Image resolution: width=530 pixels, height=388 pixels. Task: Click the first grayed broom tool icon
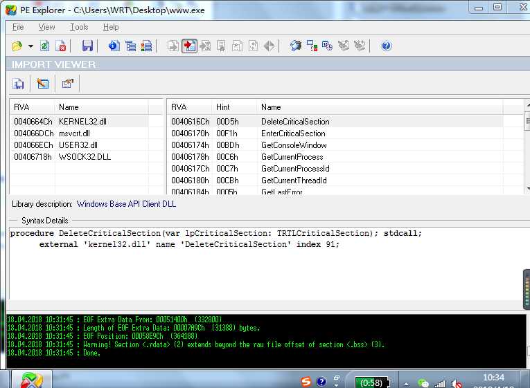(344, 46)
